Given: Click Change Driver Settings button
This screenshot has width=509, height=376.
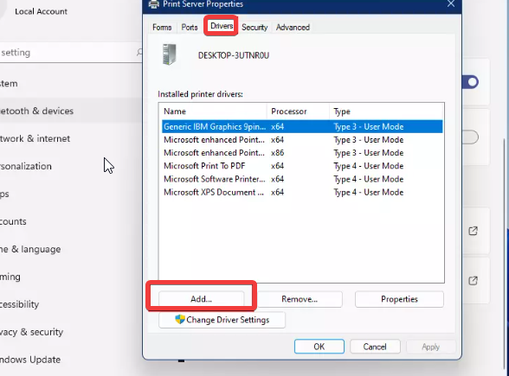Looking at the screenshot, I should (222, 320).
